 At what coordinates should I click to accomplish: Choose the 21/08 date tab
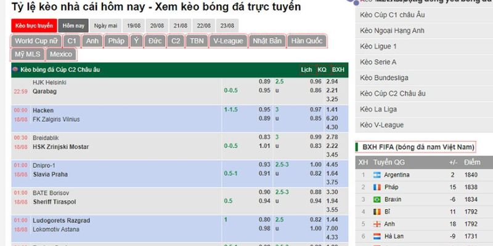coord(181,26)
